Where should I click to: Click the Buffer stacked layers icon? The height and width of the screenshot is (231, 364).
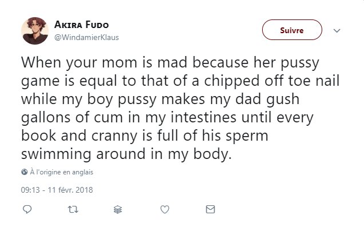click(118, 210)
